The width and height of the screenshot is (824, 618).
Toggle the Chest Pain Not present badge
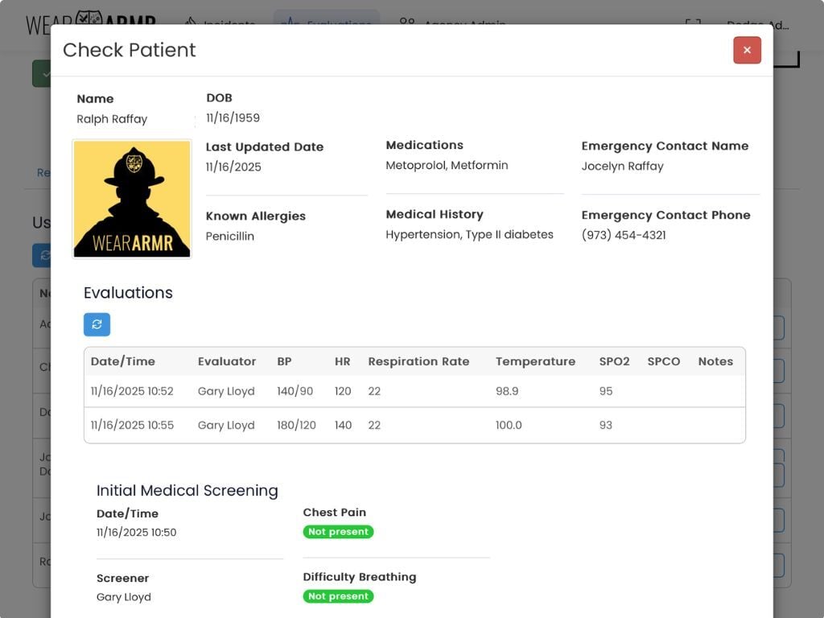coord(338,532)
